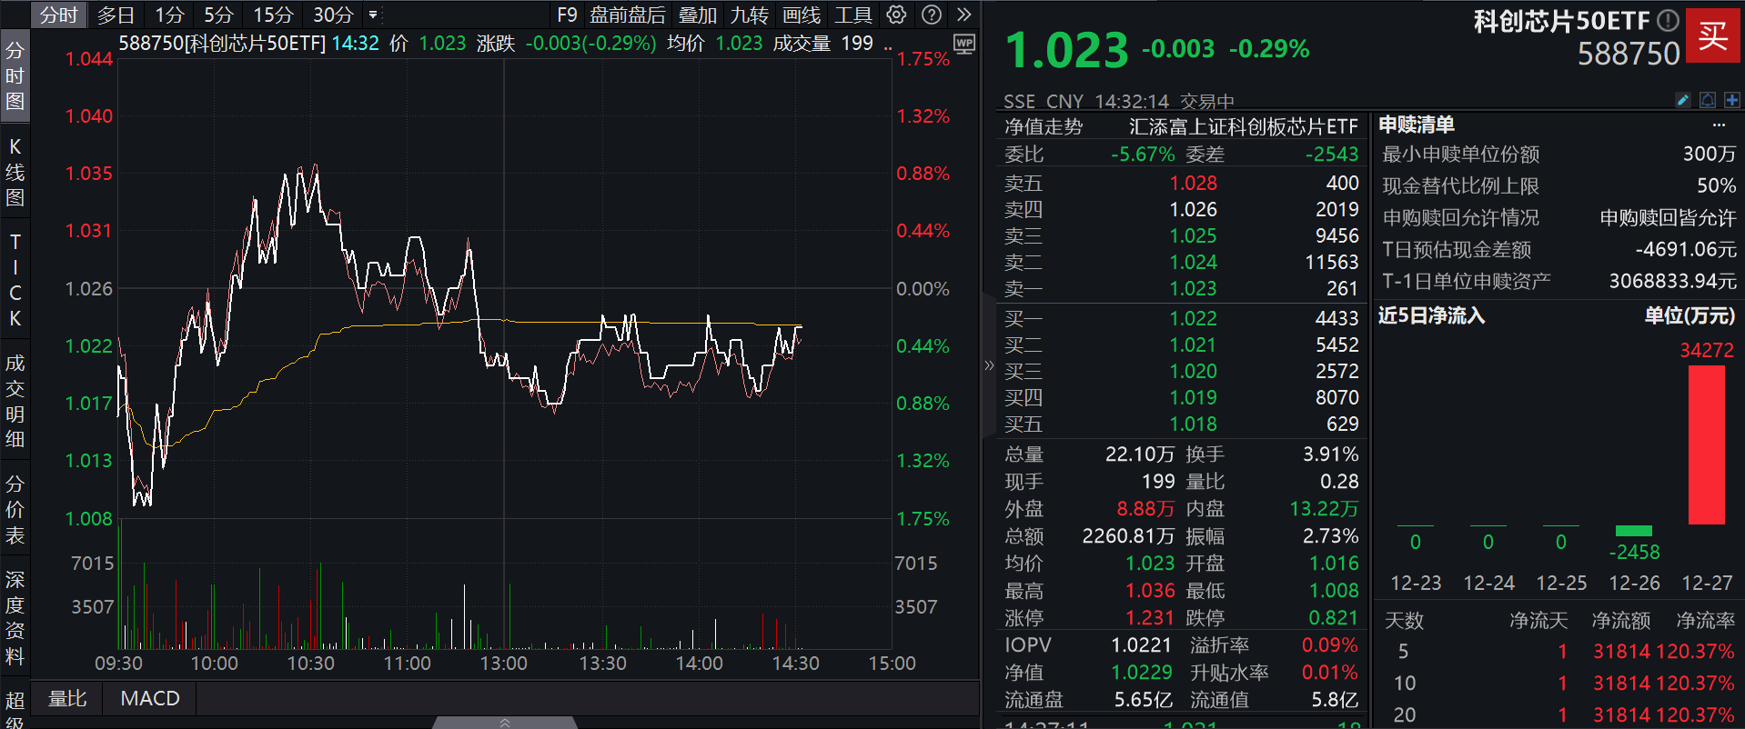Viewport: 1745px width, 729px height.
Task: Click 净流率 column header
Action: point(1705,620)
